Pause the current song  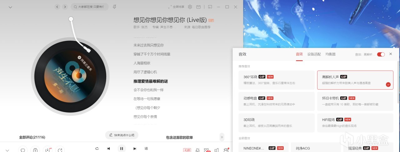coord(122,149)
